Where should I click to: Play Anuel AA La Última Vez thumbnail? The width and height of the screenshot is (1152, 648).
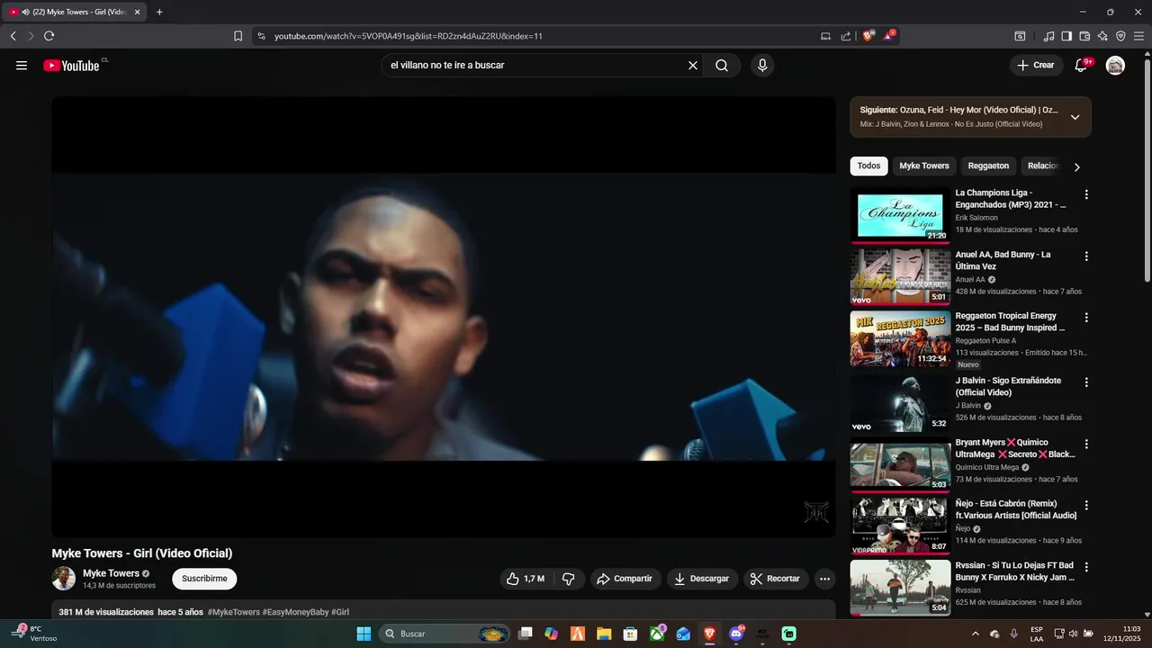900,277
